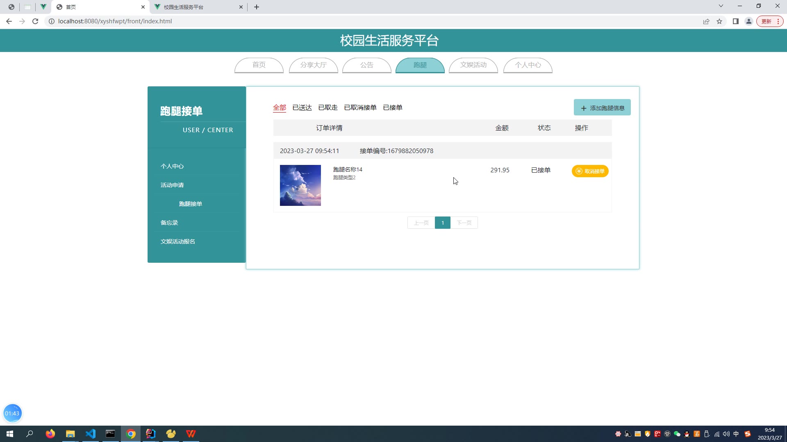Select the 跑腿 navigation tab
Screen dimensions: 787x442
[420, 65]
